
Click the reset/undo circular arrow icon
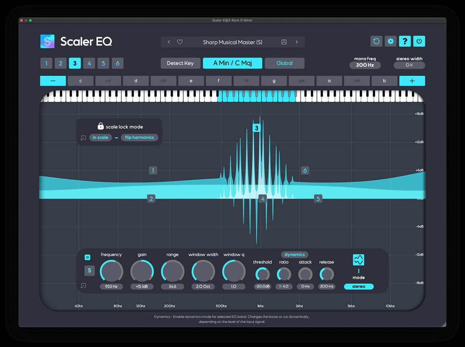coord(376,41)
